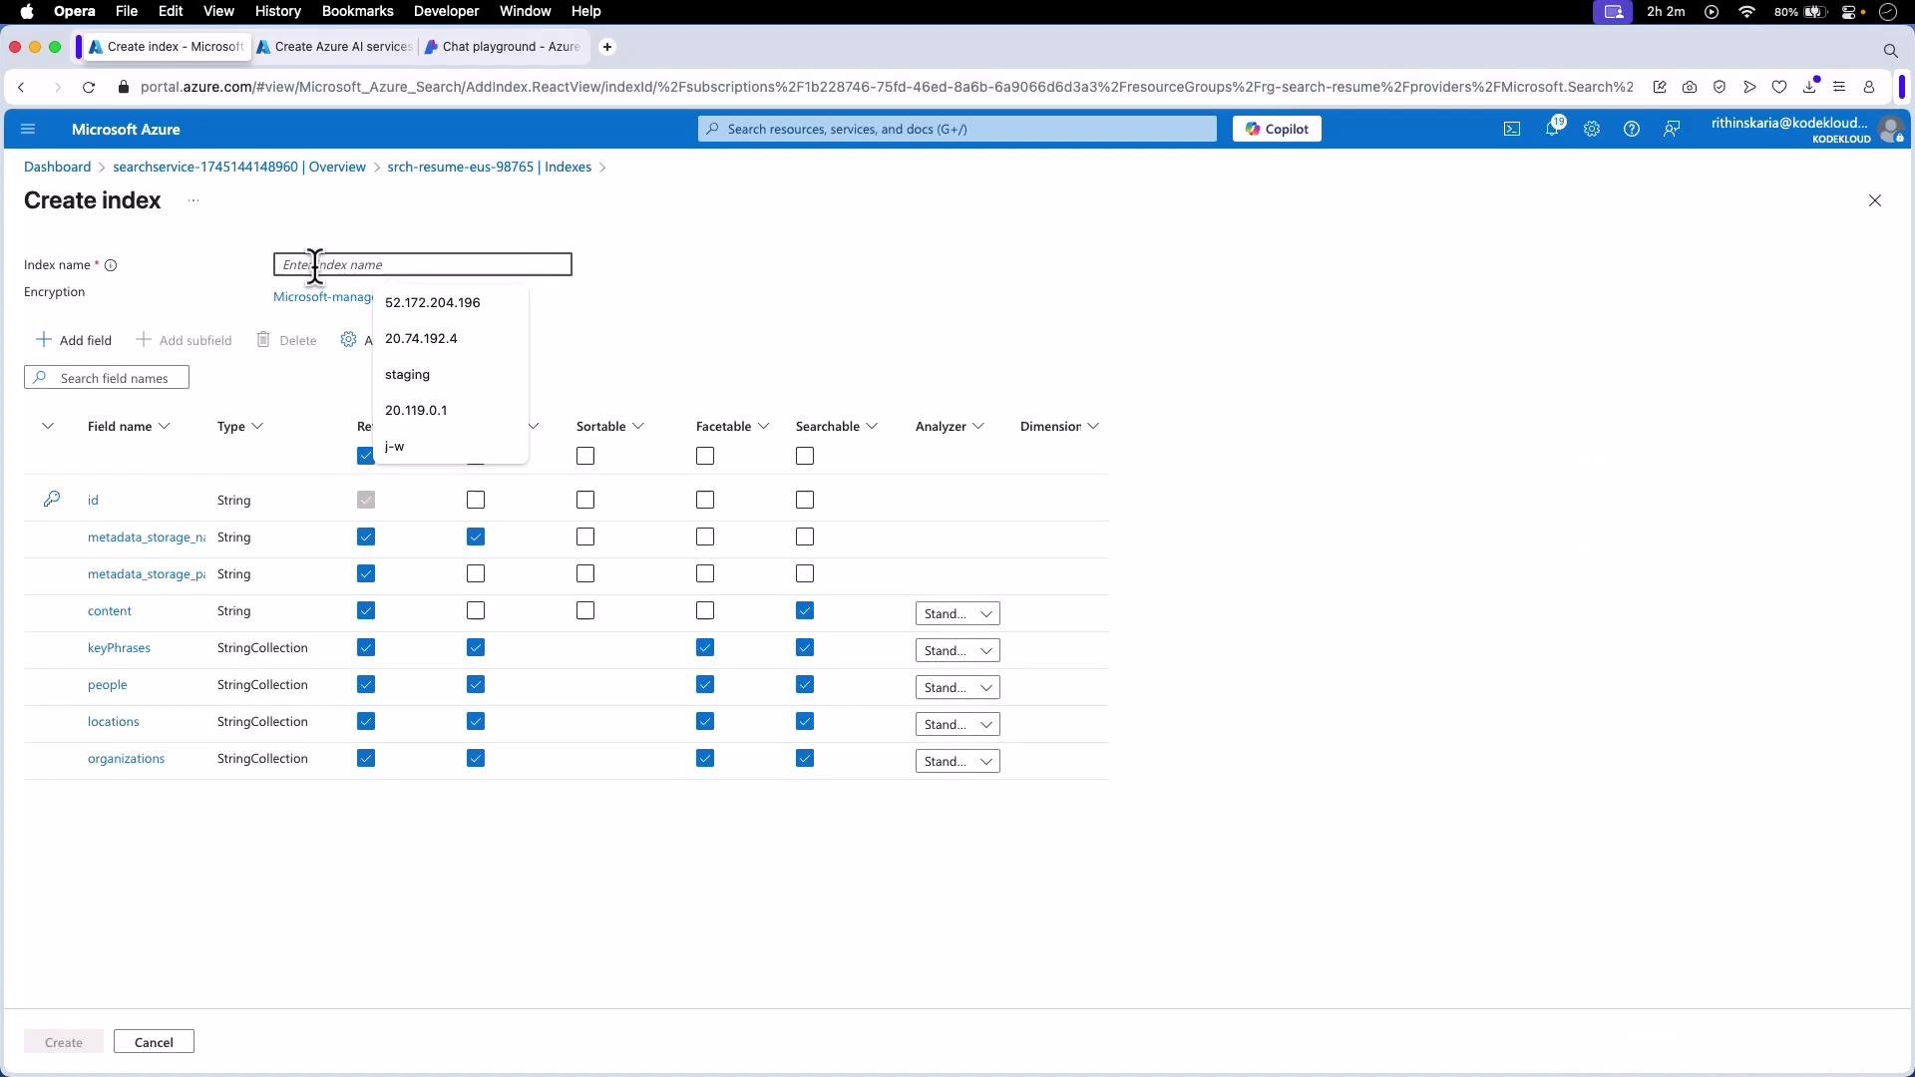Screen dimensions: 1915x1077
Task: Open the notifications bell icon
Action: 1552,129
